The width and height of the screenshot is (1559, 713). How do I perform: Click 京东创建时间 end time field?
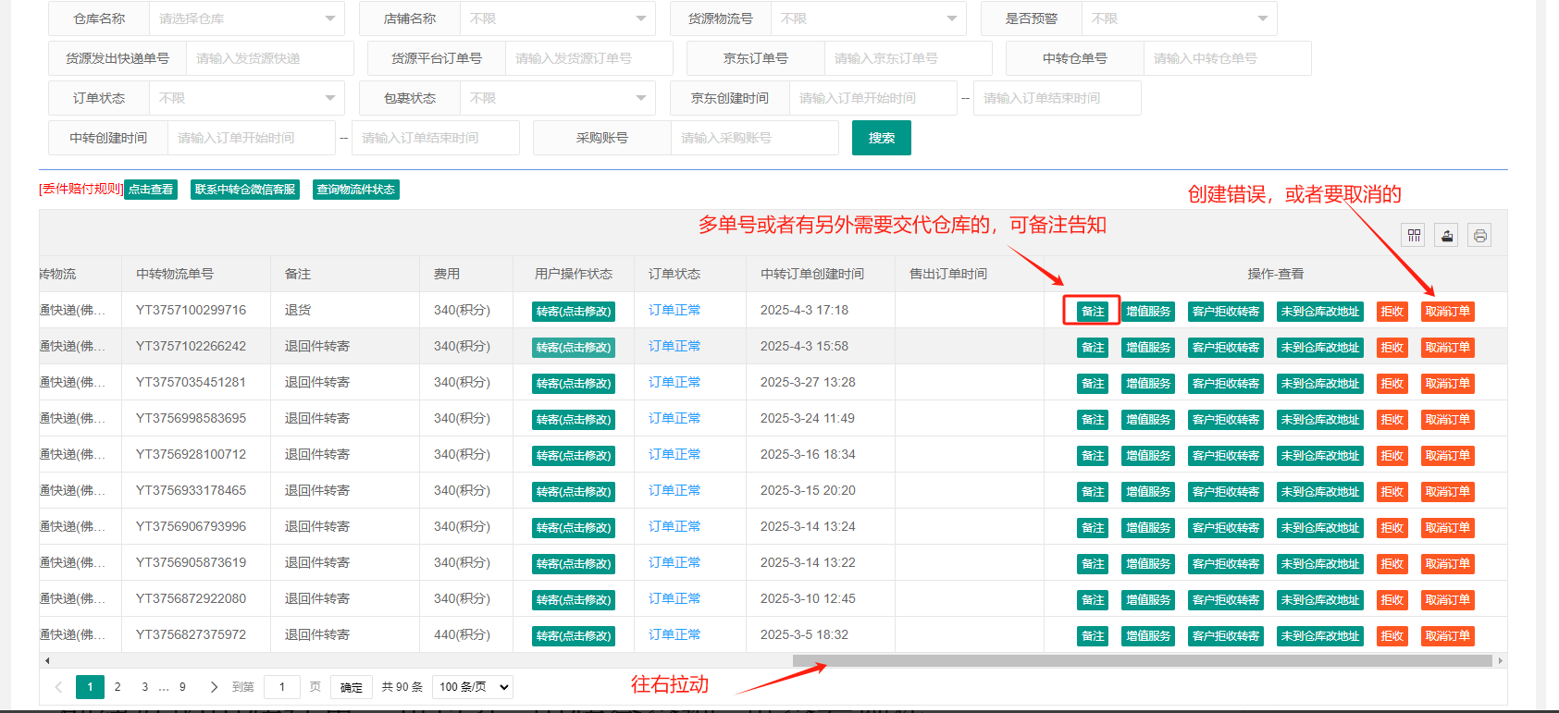1058,98
